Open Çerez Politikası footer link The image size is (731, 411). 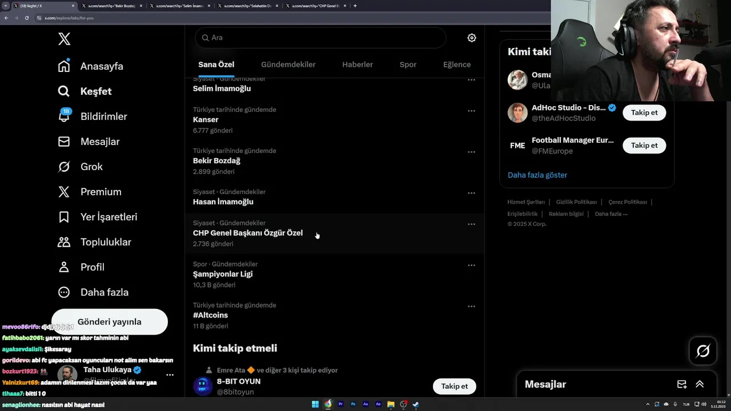[x=628, y=202]
